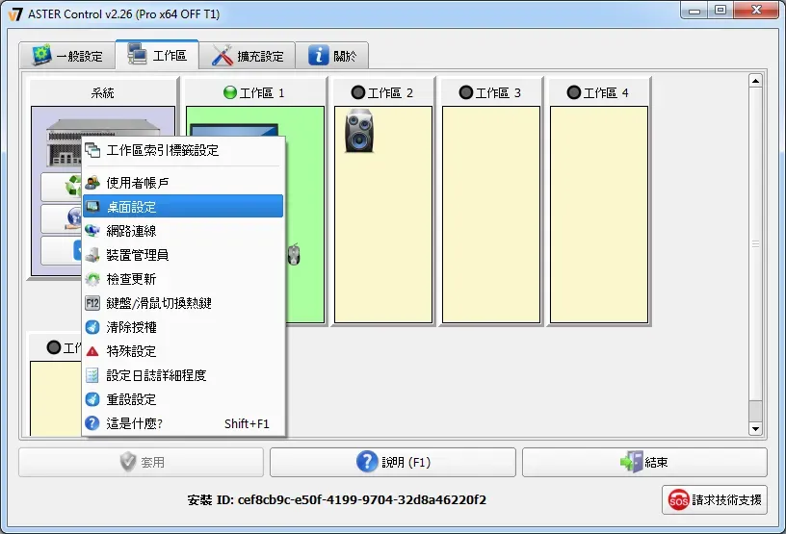Image resolution: width=786 pixels, height=534 pixels.
Task: Click the network icon beside 網路連線
Action: (92, 230)
